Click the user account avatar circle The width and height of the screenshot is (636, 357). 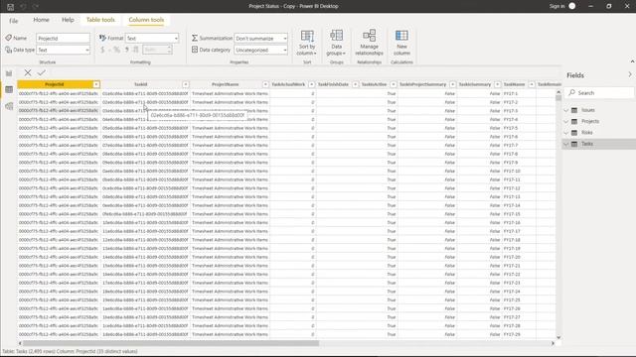click(x=572, y=6)
